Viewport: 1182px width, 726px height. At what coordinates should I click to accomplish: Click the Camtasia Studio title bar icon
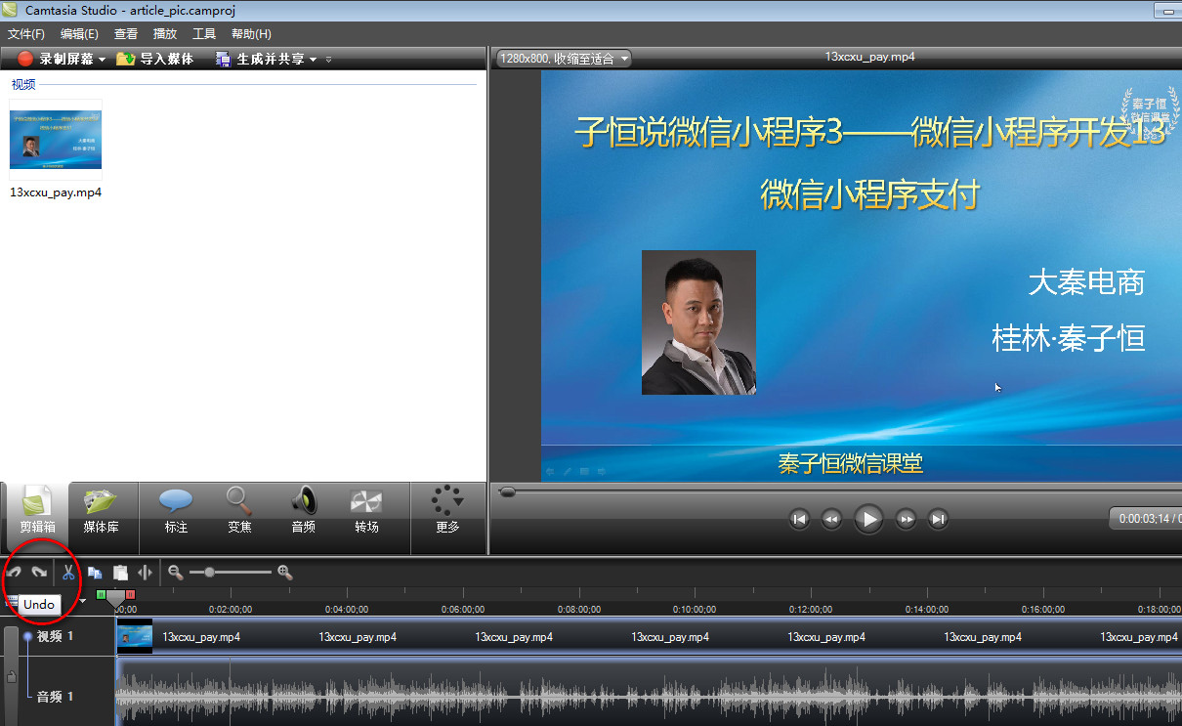coord(10,10)
